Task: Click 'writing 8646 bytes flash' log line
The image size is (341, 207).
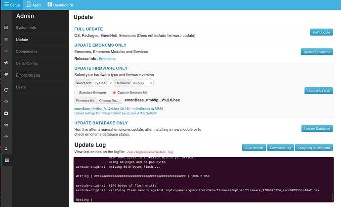Action: pyautogui.click(x=118, y=167)
